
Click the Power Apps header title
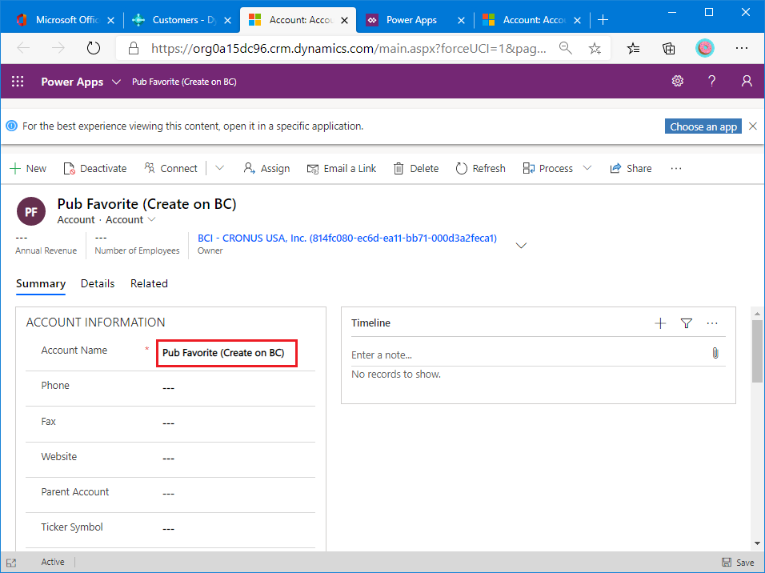[72, 82]
